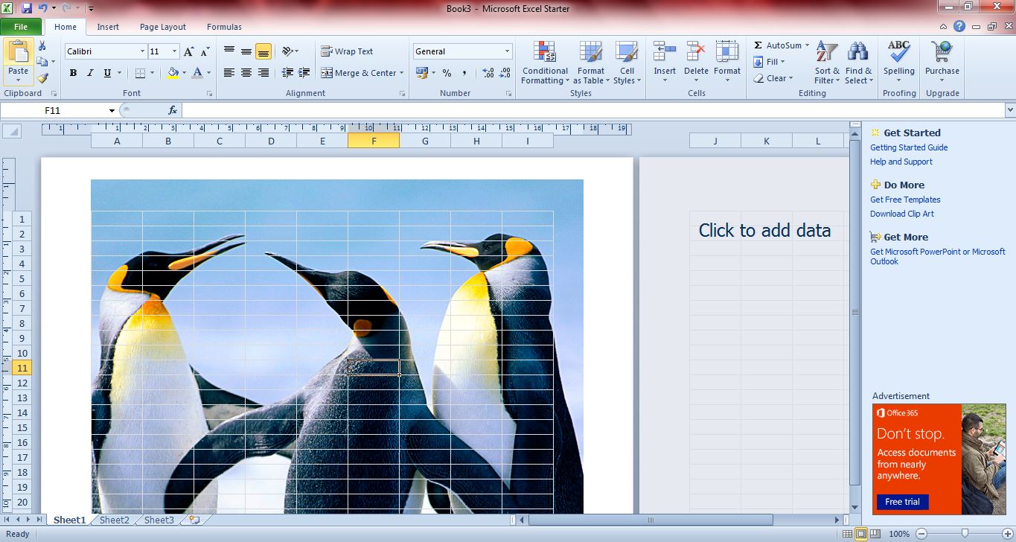The image size is (1016, 542).
Task: Open the Name Box dropdown arrow
Action: (x=112, y=110)
